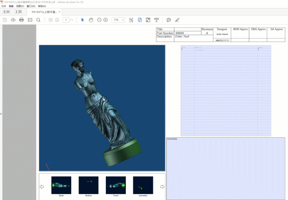Image resolution: width=288 pixels, height=200 pixels.
Task: Click the coordinate axis triad
Action: [49, 166]
